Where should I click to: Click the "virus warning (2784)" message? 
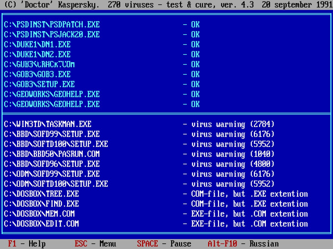233,124
